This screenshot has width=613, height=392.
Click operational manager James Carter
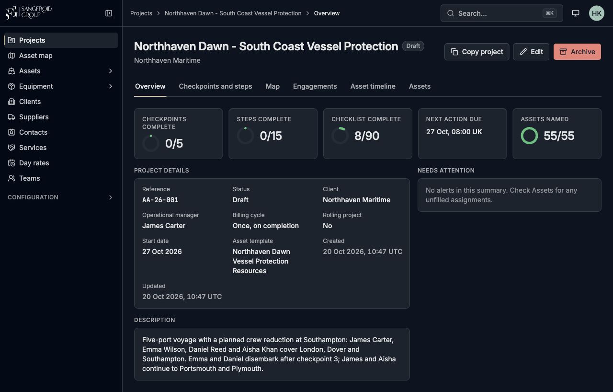164,226
